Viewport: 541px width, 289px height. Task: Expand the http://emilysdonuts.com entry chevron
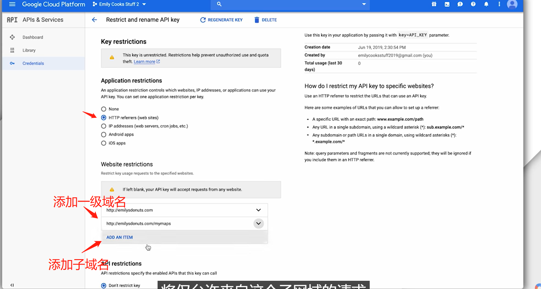click(258, 210)
